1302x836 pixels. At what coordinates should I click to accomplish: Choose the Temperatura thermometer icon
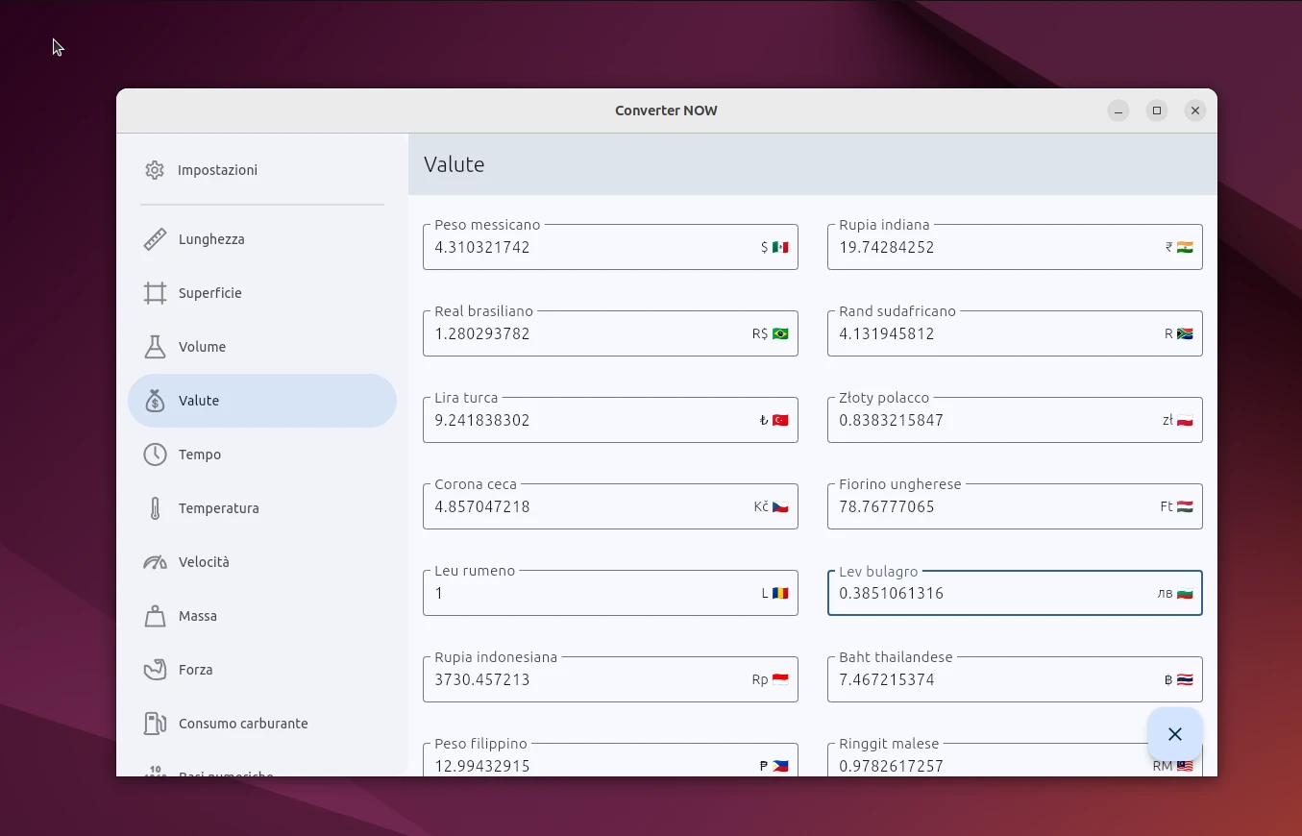pyautogui.click(x=155, y=508)
